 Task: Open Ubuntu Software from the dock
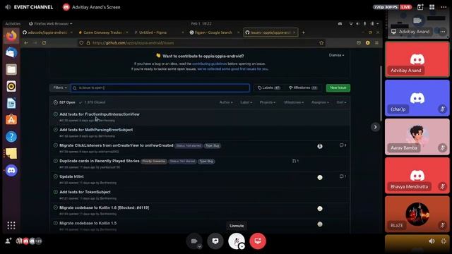click(x=11, y=120)
